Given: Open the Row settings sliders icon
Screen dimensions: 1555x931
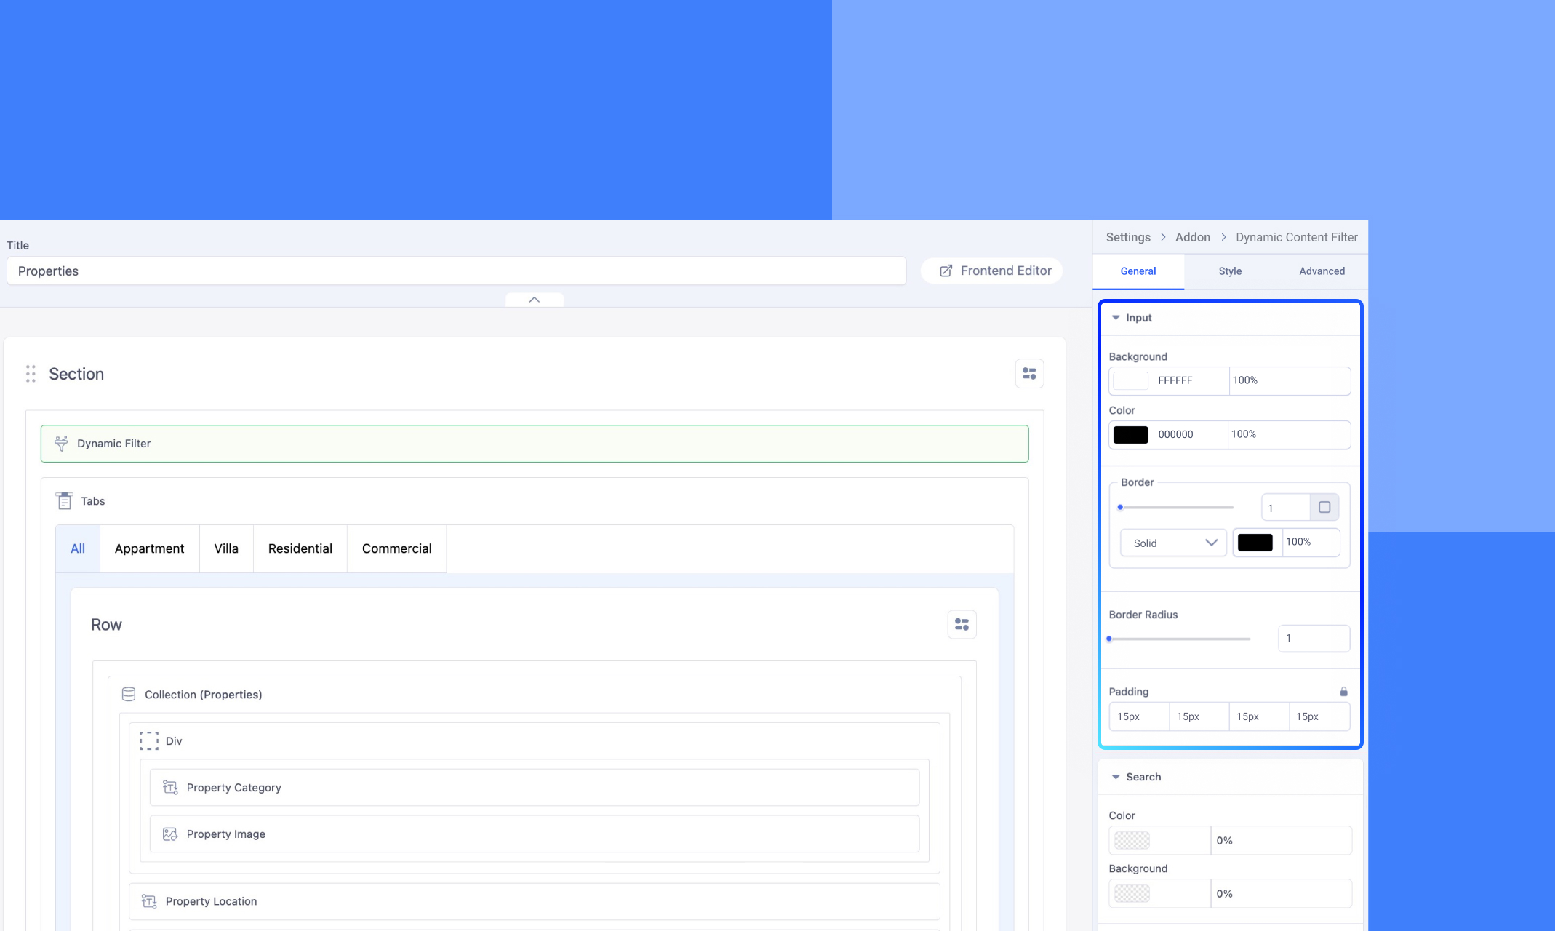Looking at the screenshot, I should pyautogui.click(x=962, y=624).
